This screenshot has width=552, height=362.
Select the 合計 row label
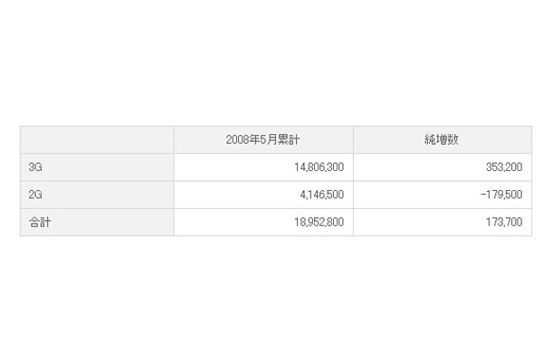tap(40, 222)
